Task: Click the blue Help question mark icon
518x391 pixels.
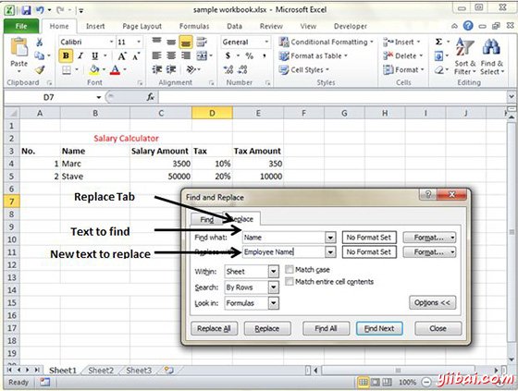Action: [x=468, y=26]
